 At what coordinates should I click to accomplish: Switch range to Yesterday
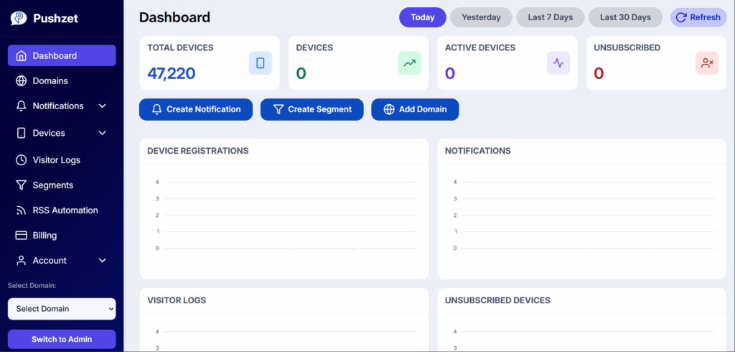click(481, 17)
